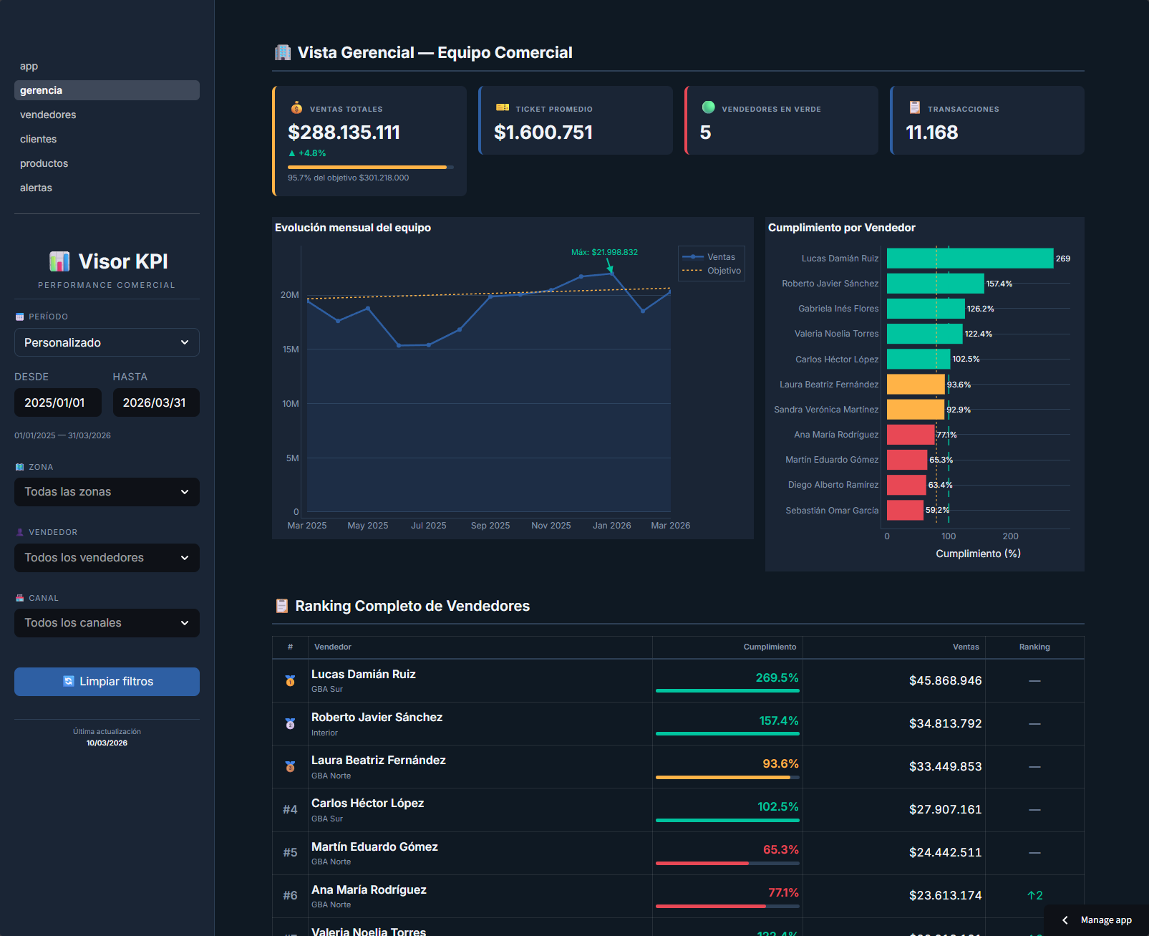Viewport: 1149px width, 936px height.
Task: Click the person icon next to Vendedor label
Action: (x=20, y=532)
